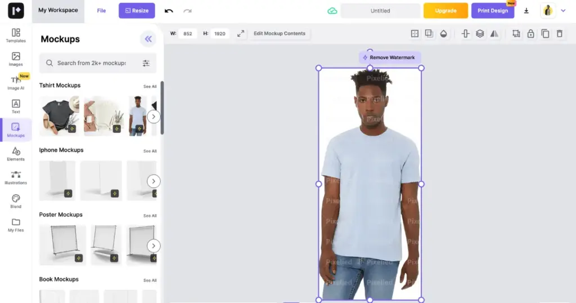
Task: Click the user profile avatar
Action: coord(548,10)
